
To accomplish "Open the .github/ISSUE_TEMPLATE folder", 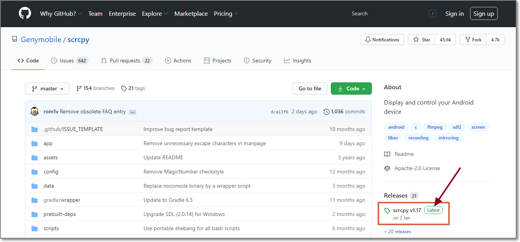I will click(x=73, y=129).
